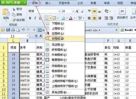Undo the last action
The image size is (136, 99).
point(23,30)
